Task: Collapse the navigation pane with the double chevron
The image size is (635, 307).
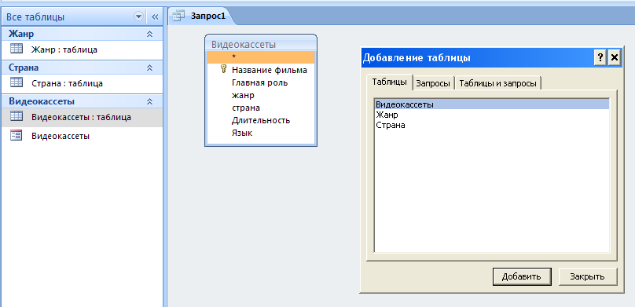Action: click(155, 16)
